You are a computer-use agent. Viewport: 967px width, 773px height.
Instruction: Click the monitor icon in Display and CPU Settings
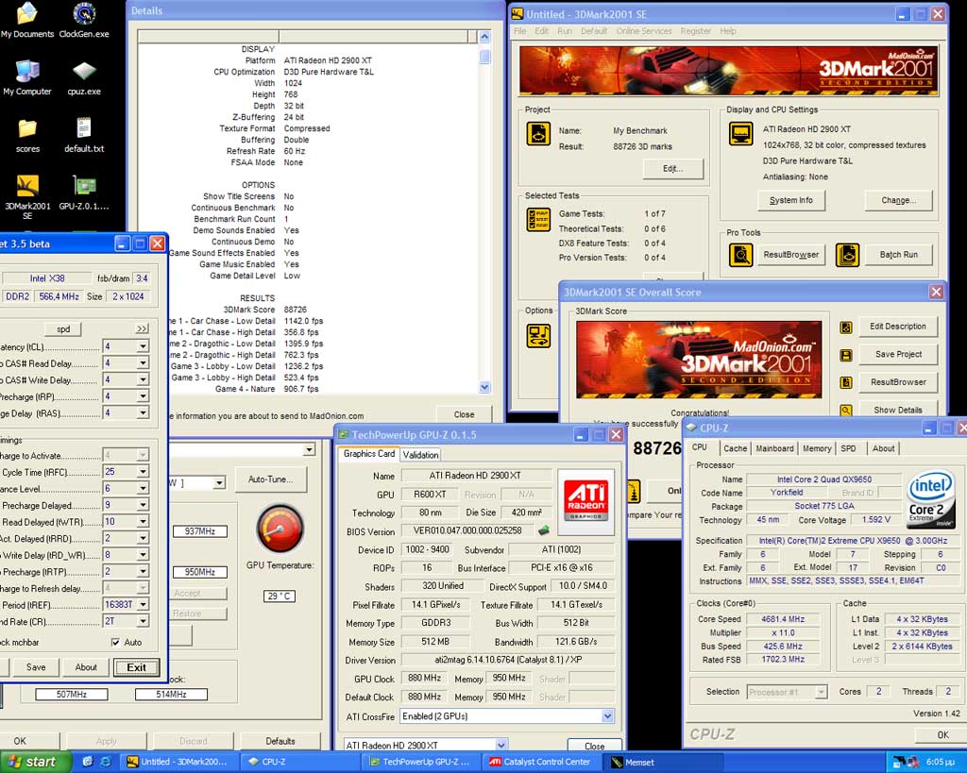[x=740, y=134]
